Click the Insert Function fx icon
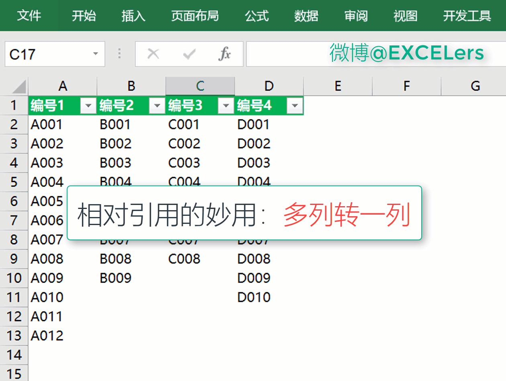The height and width of the screenshot is (381, 506). [x=224, y=53]
